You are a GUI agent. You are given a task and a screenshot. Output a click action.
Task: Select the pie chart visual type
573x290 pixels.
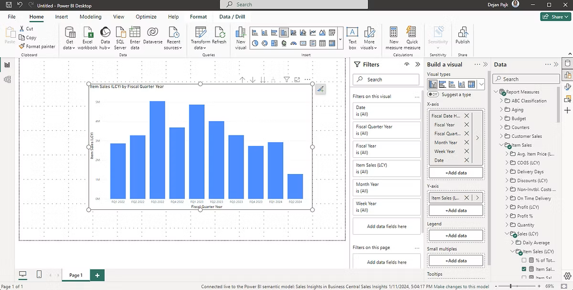click(x=255, y=43)
